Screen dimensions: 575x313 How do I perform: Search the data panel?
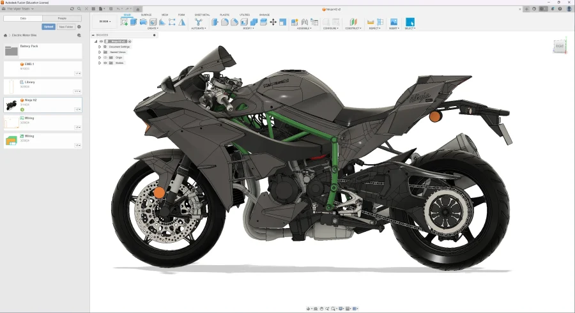click(x=79, y=9)
